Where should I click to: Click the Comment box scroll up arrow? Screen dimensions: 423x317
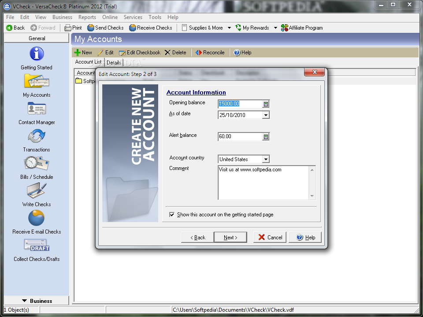[312, 170]
